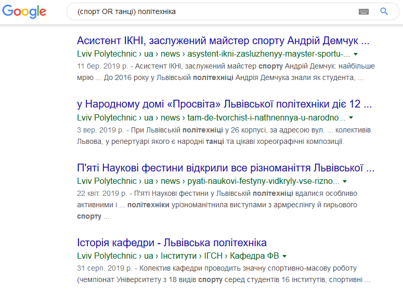This screenshot has width=403, height=294.
Task: Open result 'Історія кафедри - Львівська політехніка'
Action: click(172, 243)
